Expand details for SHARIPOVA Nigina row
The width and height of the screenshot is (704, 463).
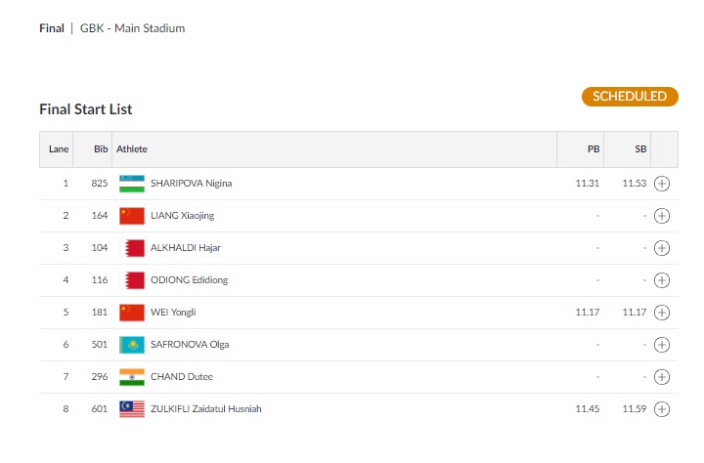(x=661, y=184)
